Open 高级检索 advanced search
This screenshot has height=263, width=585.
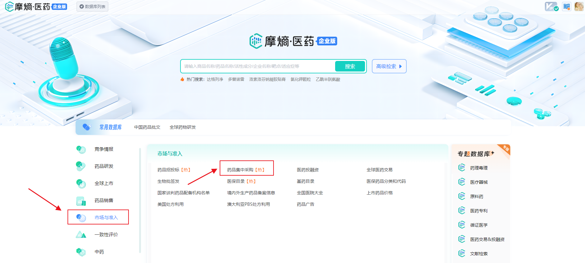(x=389, y=66)
